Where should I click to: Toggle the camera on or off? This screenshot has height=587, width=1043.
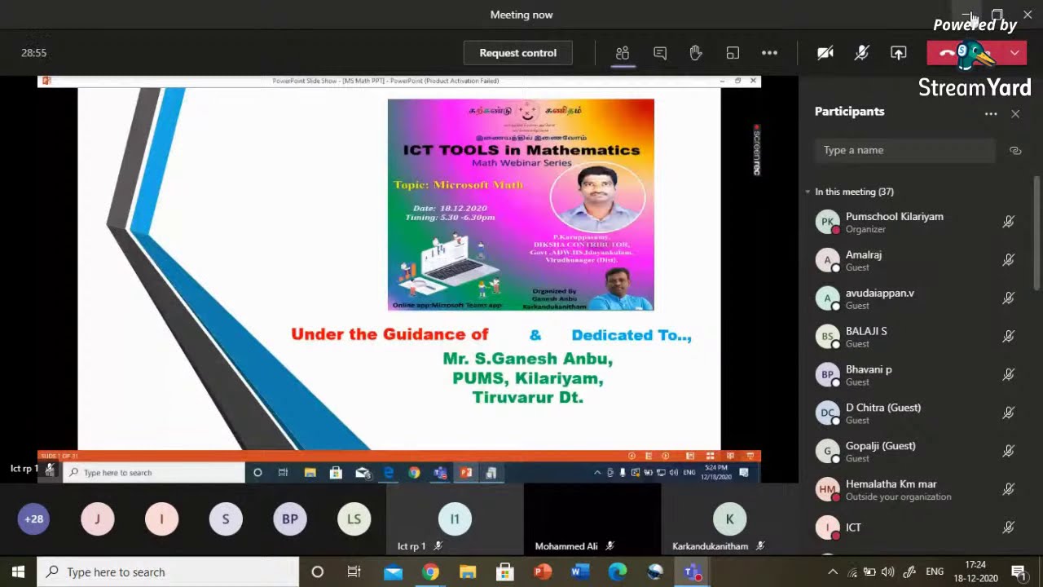point(825,53)
